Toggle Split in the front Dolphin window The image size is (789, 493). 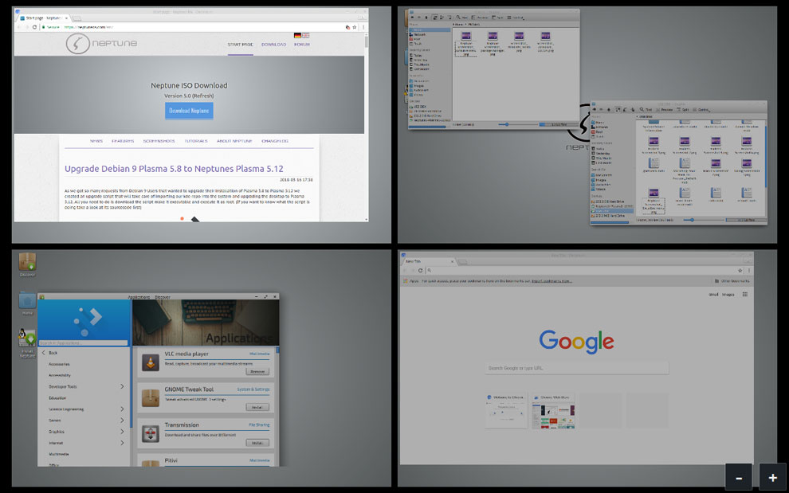(x=683, y=109)
